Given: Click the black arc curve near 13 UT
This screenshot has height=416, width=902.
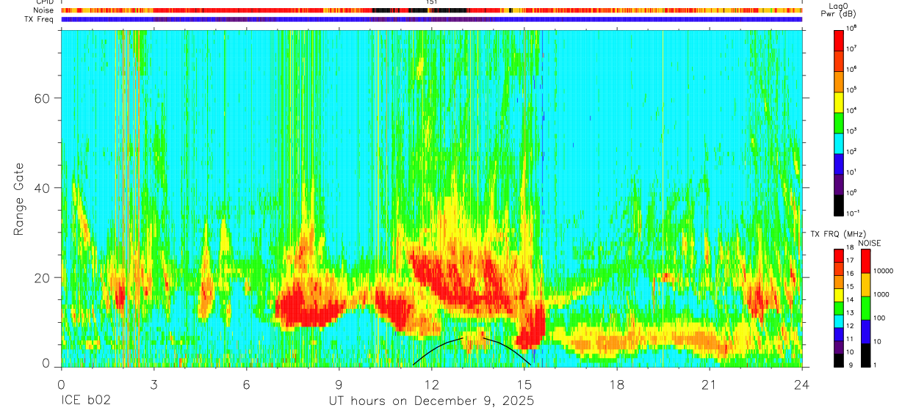Looking at the screenshot, I should click(x=472, y=351).
